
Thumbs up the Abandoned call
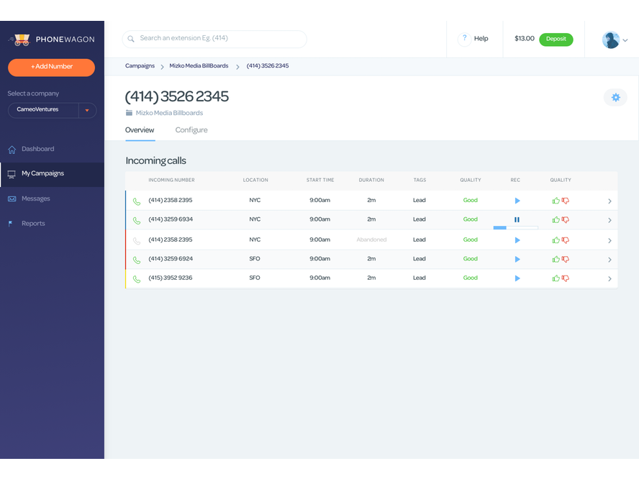pos(556,240)
